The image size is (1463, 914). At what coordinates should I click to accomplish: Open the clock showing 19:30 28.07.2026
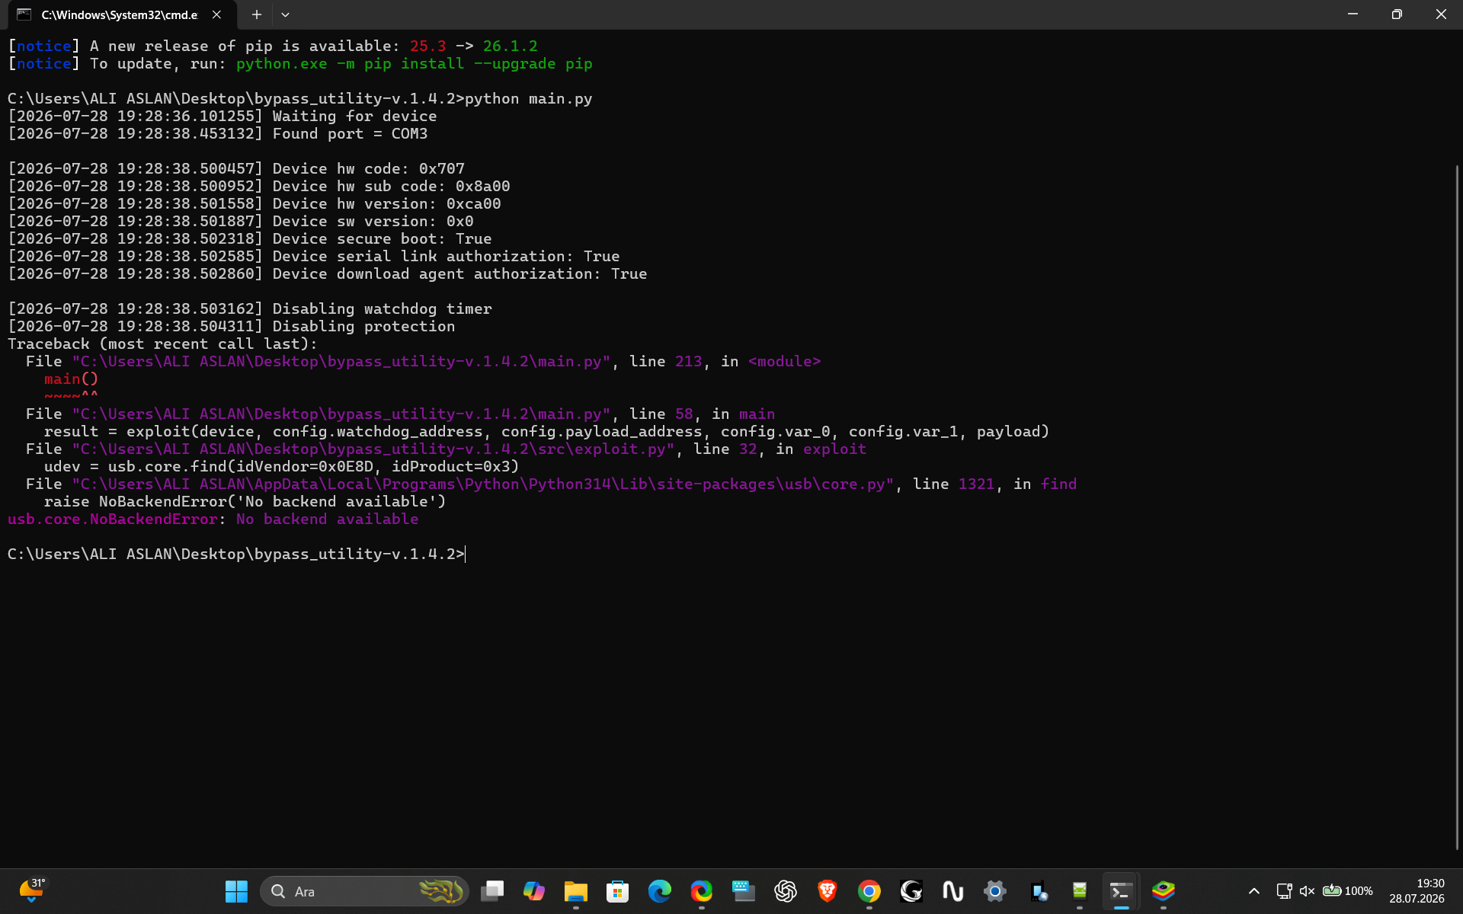click(x=1417, y=891)
